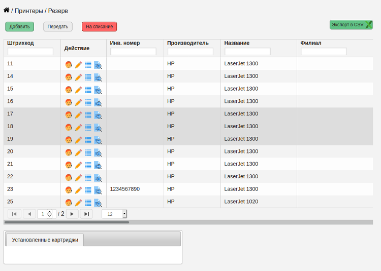
Task: Edit row 14 with the pencil icon
Action: (78, 78)
